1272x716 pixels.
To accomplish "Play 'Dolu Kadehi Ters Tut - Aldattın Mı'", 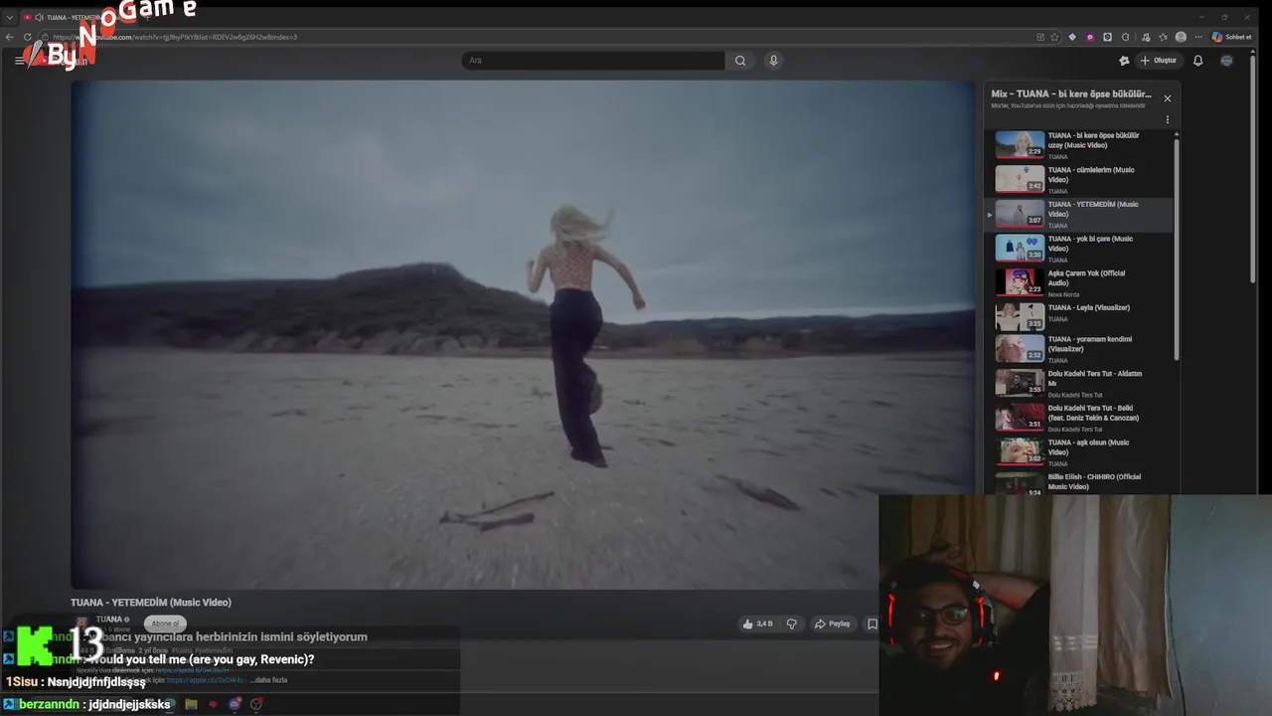I will pyautogui.click(x=1078, y=384).
